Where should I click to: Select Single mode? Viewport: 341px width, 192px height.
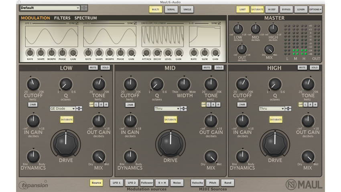(x=187, y=9)
